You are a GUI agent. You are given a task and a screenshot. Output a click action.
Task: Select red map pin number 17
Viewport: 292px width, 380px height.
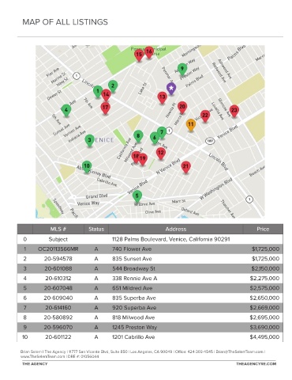tap(105, 108)
